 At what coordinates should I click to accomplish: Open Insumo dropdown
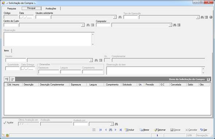click(91, 60)
